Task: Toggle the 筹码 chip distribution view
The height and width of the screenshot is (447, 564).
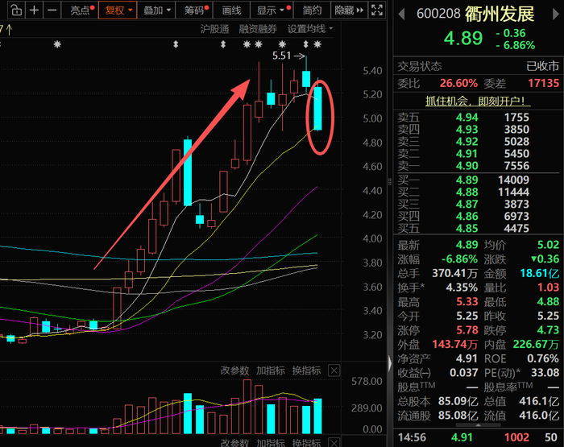Action: (x=194, y=10)
